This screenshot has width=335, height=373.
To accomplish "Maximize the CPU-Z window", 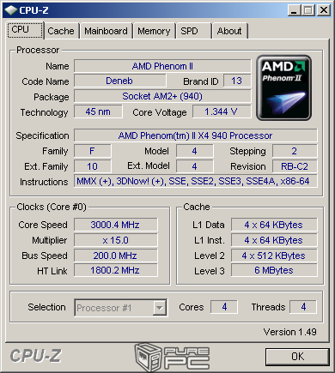I will (x=308, y=10).
